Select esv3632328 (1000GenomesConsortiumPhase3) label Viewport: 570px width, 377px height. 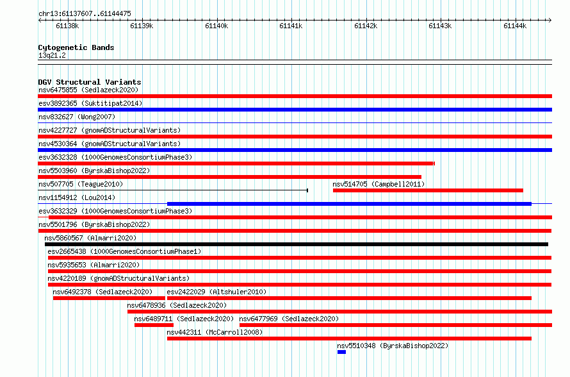tap(115, 157)
